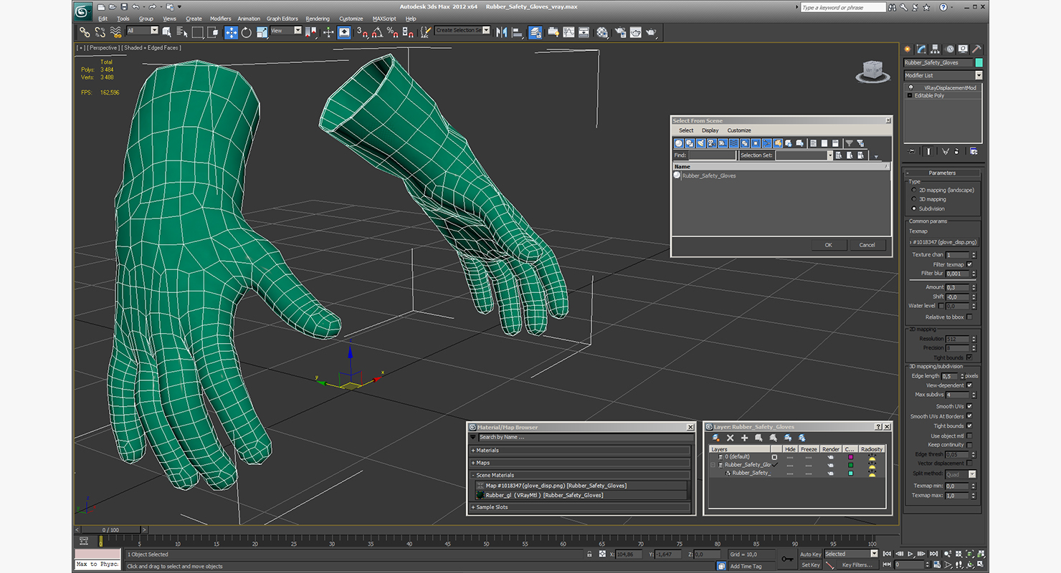Click Cancel in Select From Scene dialog
Image resolution: width=1061 pixels, height=573 pixels.
point(867,245)
